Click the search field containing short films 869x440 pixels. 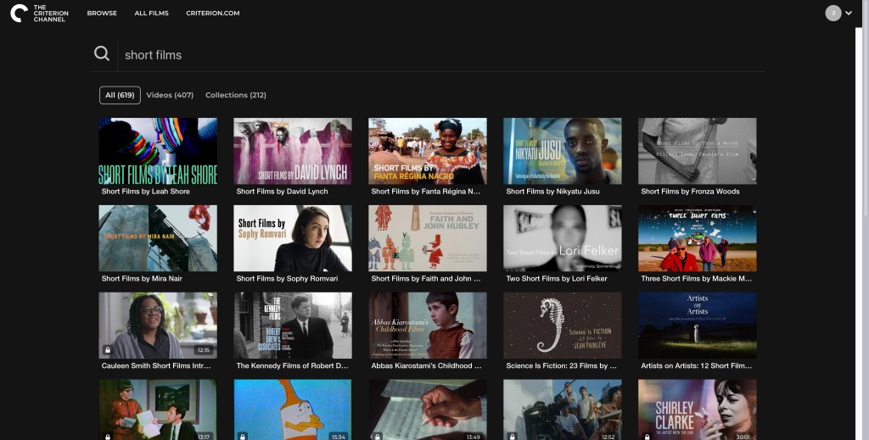(424, 55)
